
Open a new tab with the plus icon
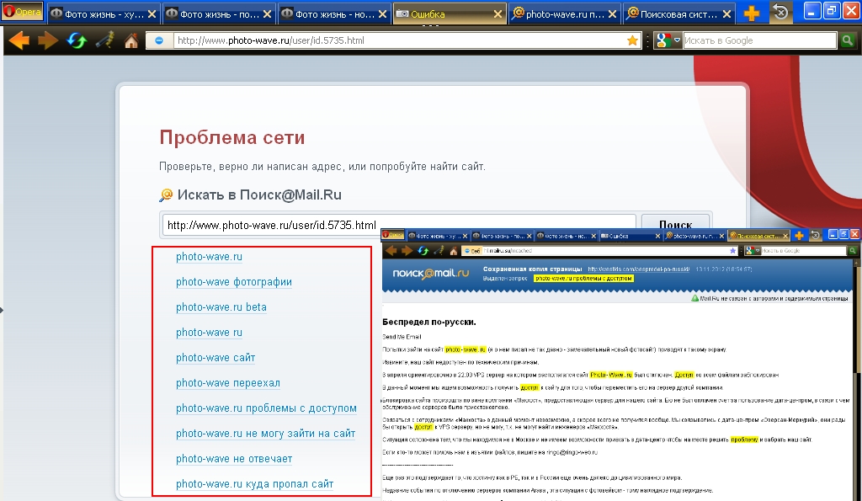click(751, 13)
